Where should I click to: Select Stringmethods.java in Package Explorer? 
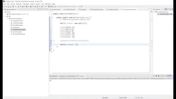[x=18, y=34]
